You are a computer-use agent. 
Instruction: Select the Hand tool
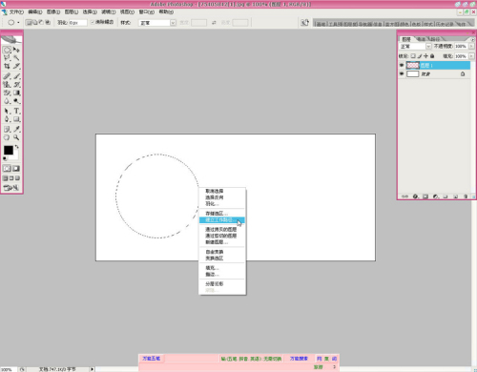point(7,137)
